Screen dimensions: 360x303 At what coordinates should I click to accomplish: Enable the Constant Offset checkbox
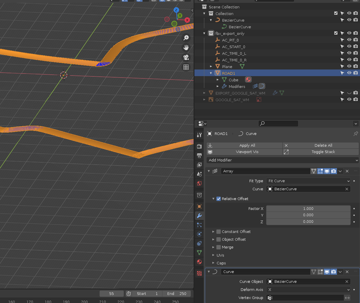pos(219,232)
